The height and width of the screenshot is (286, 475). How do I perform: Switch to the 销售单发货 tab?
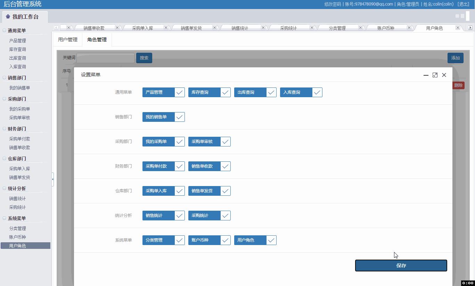click(191, 28)
